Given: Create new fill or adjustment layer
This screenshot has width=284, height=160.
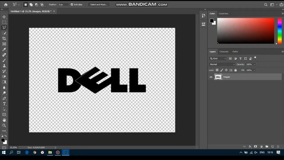Looking at the screenshot, I should [261, 147].
